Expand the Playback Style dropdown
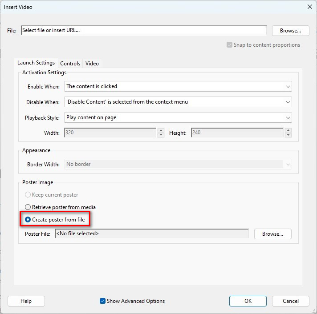 click(178, 118)
